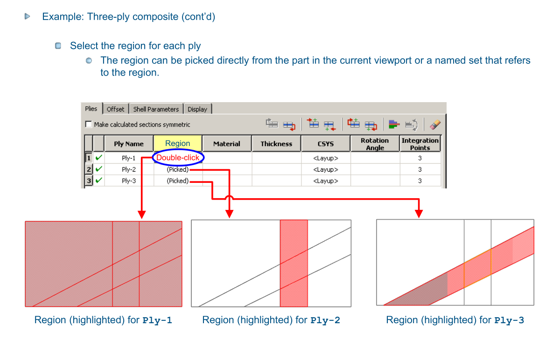The width and height of the screenshot is (553, 340).
Task: Select the Region cell for Ply-2
Action: [178, 170]
